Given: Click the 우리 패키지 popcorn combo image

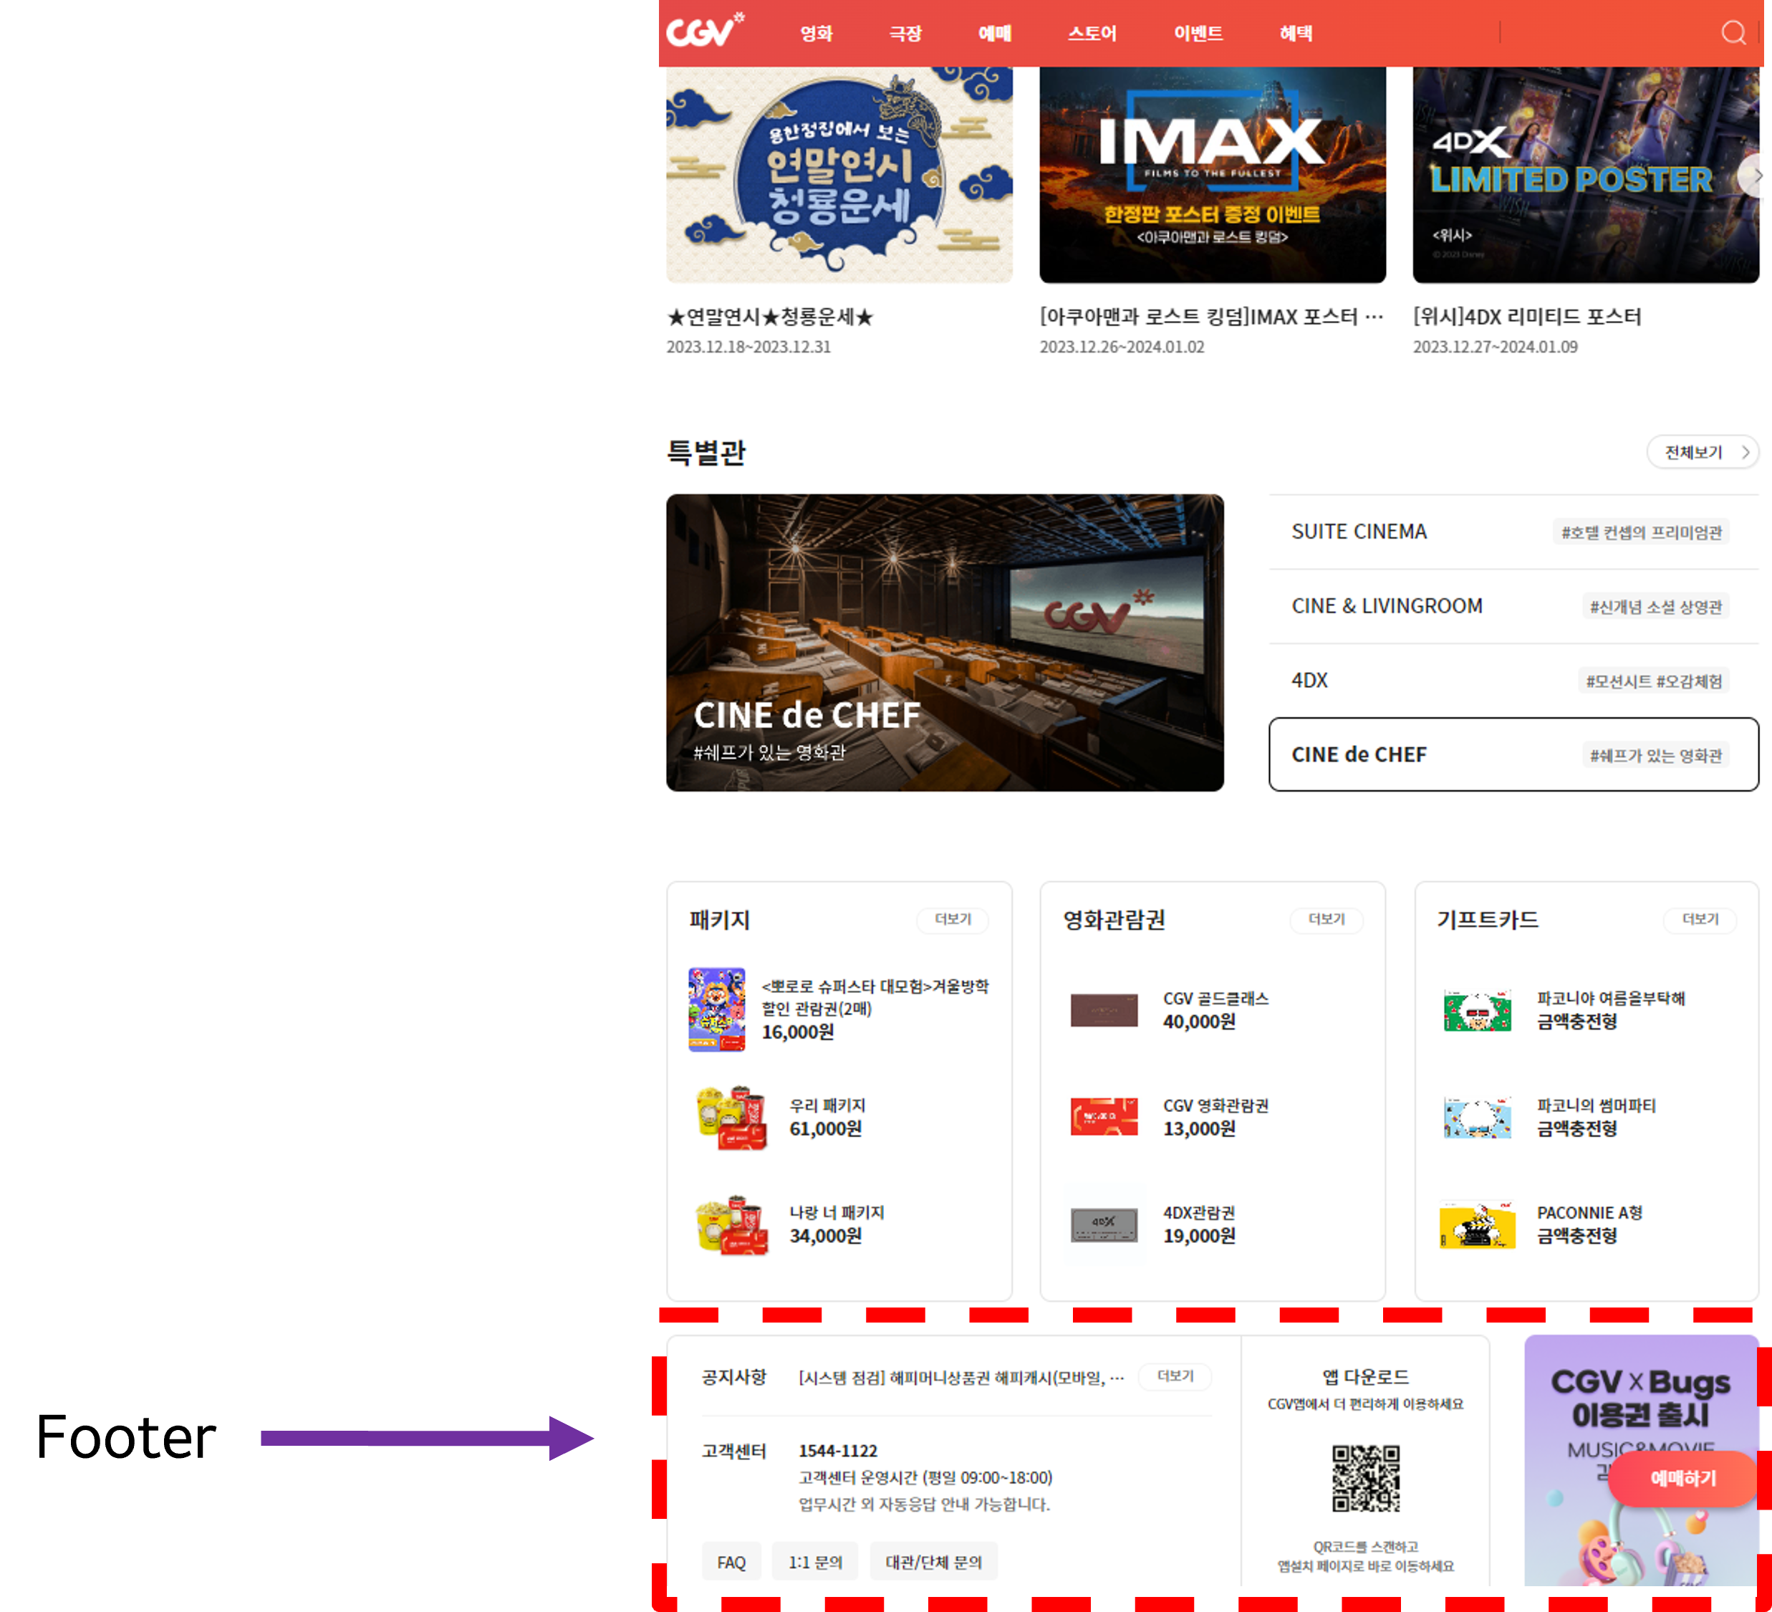Looking at the screenshot, I should coord(731,1117).
